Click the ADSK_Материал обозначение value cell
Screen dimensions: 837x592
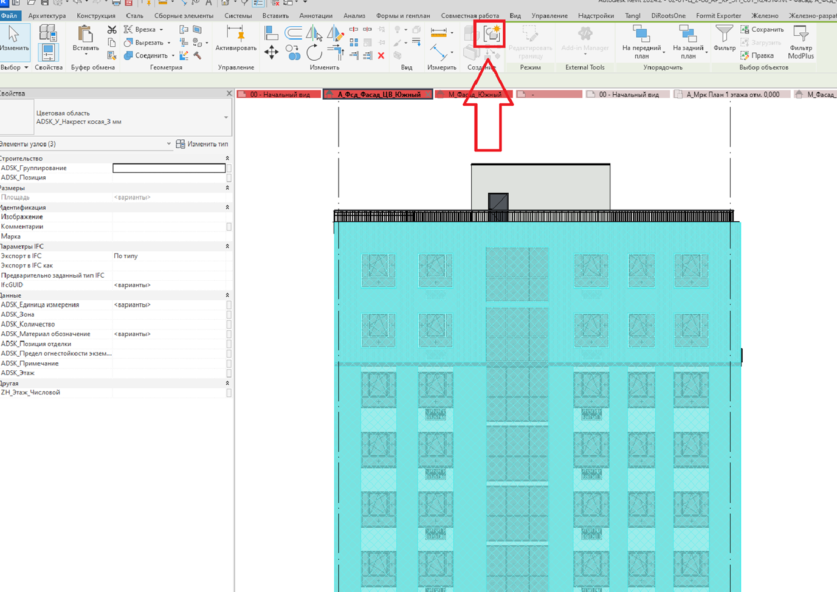169,334
